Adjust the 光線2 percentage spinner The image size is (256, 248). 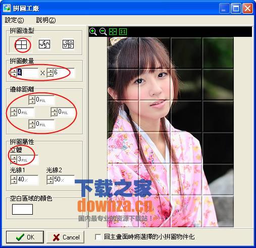(x=50, y=180)
